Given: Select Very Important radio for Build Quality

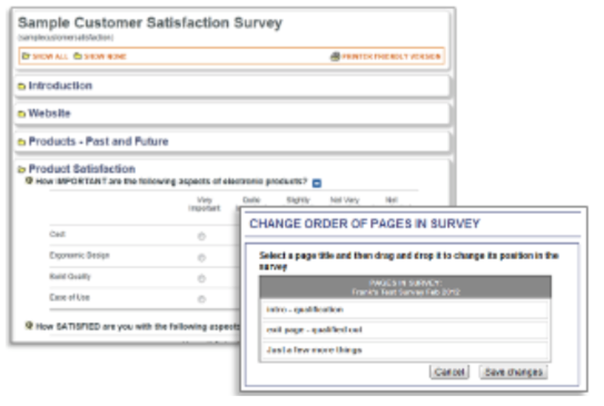Looking at the screenshot, I should tap(202, 278).
